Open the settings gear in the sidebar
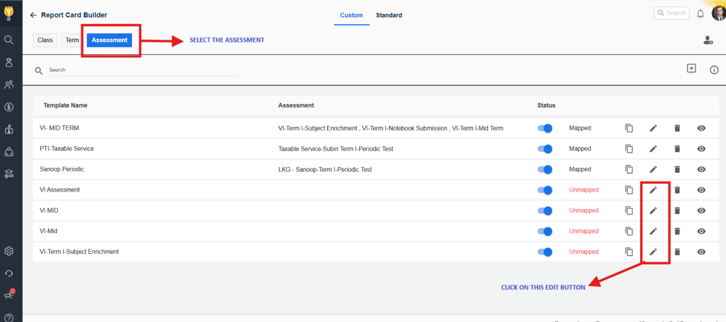Screen dimensions: 726x322 tap(9, 251)
